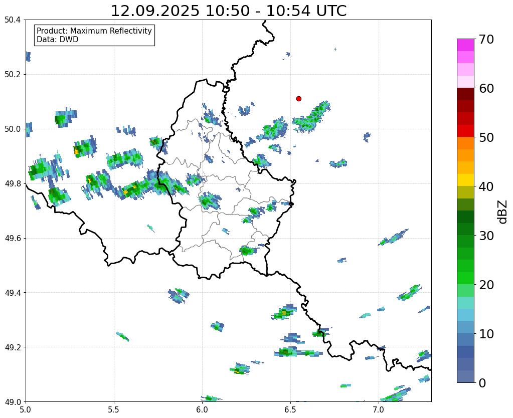Viewport: 513px width, 418px height.
Task: Click the y-axis tick label 49.4
Action: [13, 293]
